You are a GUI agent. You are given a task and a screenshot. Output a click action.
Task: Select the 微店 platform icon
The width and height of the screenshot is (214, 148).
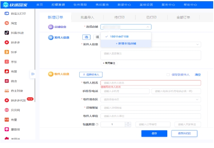click(7, 81)
